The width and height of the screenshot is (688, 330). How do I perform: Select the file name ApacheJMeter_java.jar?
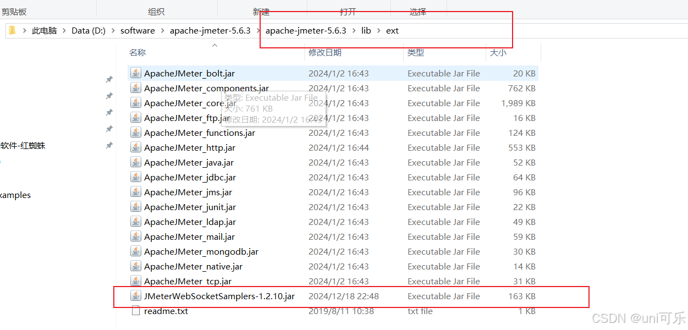coord(189,162)
